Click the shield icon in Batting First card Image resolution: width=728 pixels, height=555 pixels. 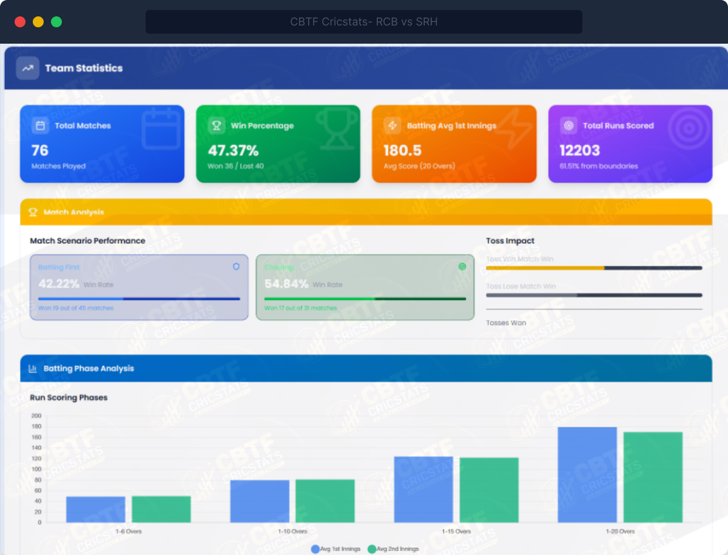[236, 266]
